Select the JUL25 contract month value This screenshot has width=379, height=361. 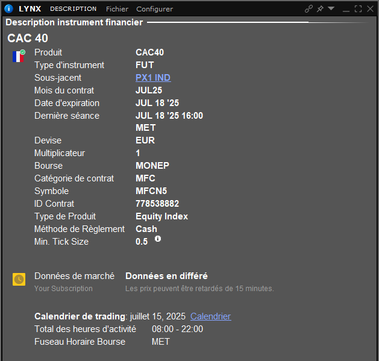tap(149, 90)
